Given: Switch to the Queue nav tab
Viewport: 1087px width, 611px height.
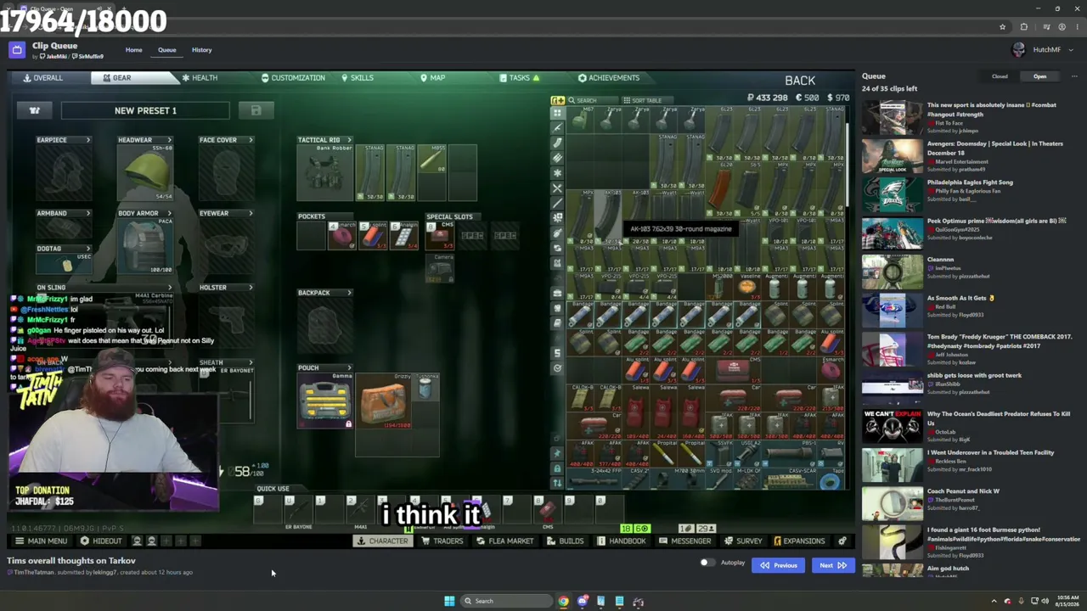Looking at the screenshot, I should click(x=166, y=50).
